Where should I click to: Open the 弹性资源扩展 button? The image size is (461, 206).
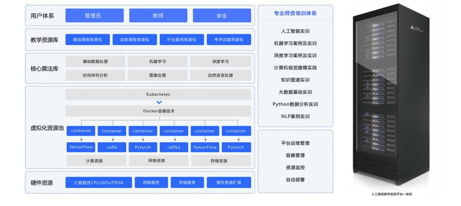tap(229, 183)
